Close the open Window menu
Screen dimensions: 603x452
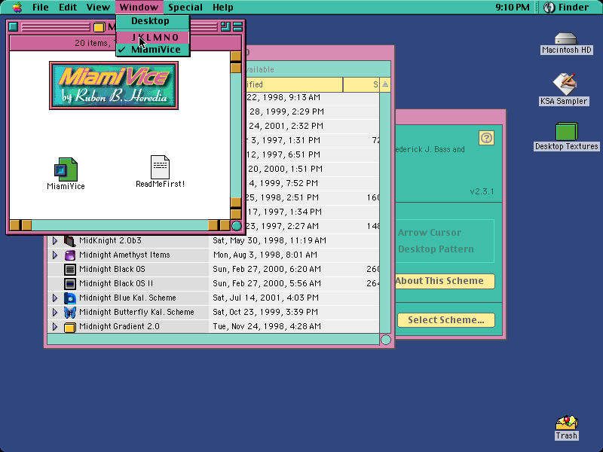(139, 8)
